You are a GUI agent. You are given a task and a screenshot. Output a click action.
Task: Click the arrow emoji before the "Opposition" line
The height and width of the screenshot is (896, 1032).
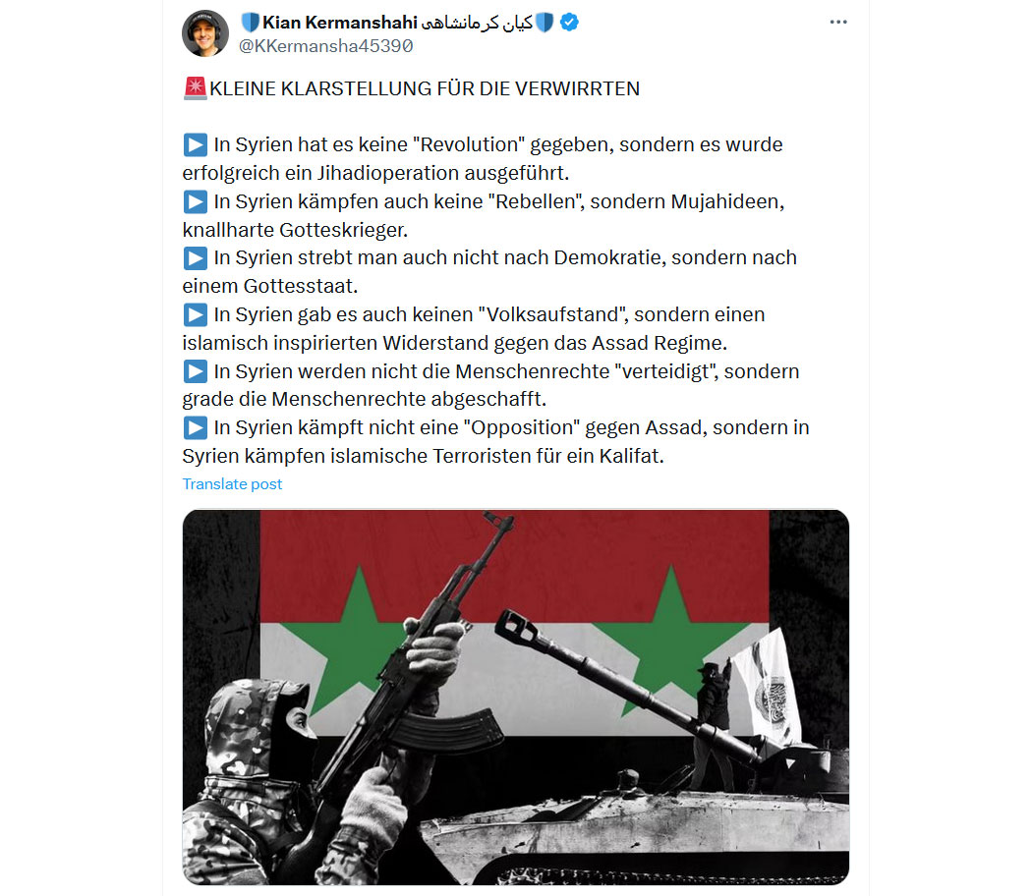click(x=195, y=427)
